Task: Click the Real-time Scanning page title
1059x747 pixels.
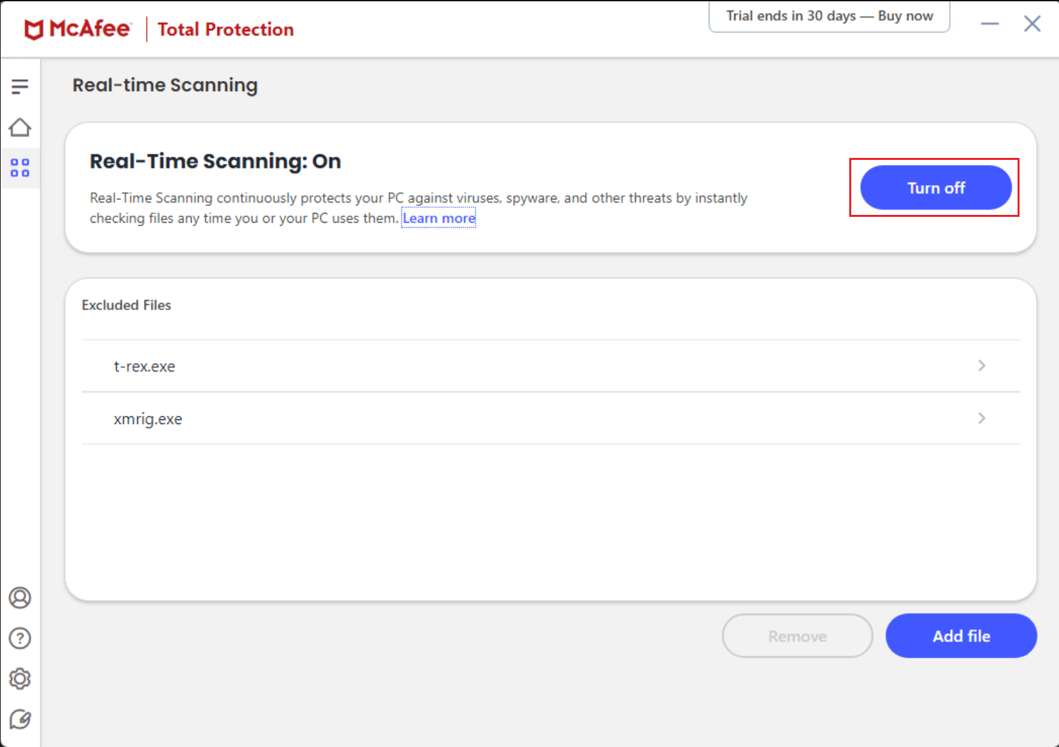Action: (x=165, y=85)
